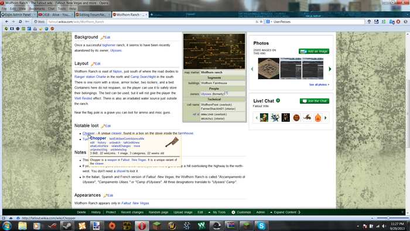Click Customize with gear icon

point(241,212)
